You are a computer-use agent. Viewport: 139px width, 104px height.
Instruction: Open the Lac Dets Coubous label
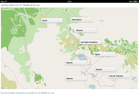pyautogui.click(x=90, y=42)
